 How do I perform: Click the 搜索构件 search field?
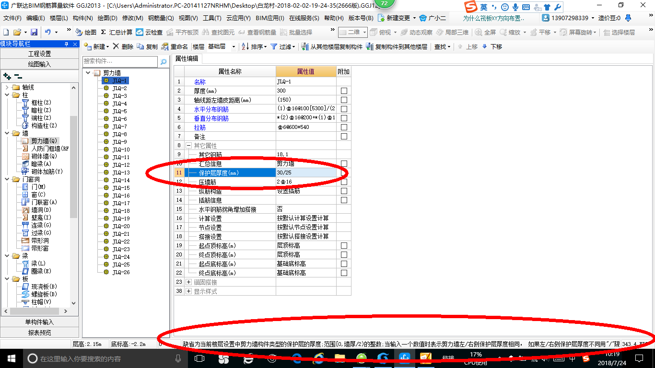(x=120, y=62)
